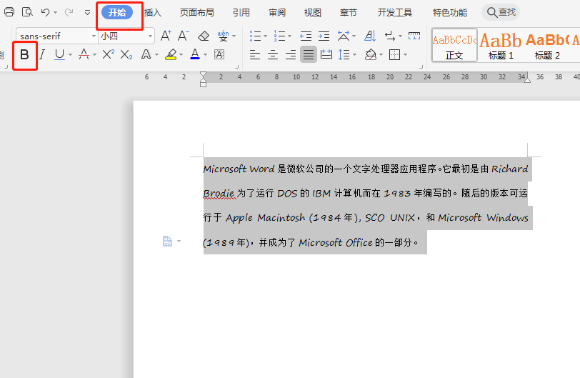The image size is (580, 378).
Task: Apply blue font color
Action: click(x=195, y=55)
